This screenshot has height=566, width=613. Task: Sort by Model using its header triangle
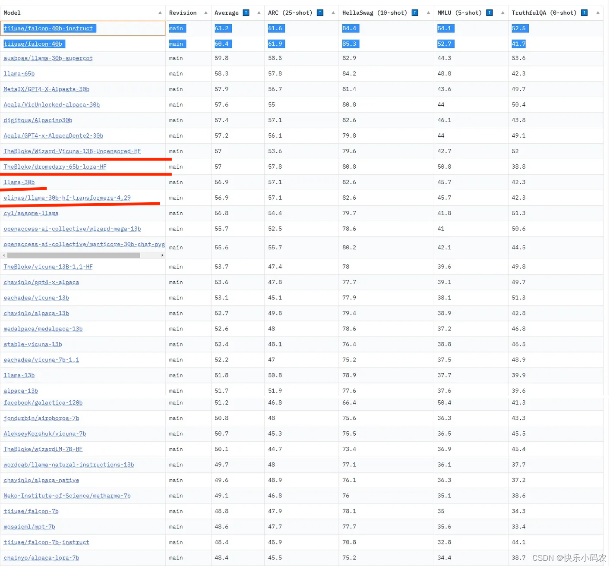click(160, 13)
